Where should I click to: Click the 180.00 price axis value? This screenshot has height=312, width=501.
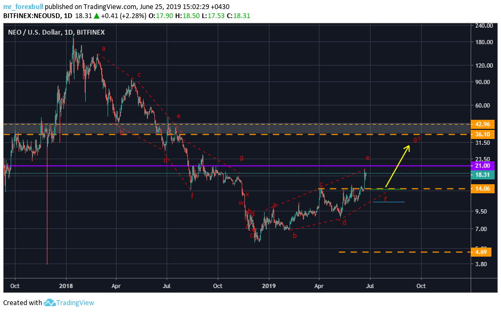tap(484, 42)
